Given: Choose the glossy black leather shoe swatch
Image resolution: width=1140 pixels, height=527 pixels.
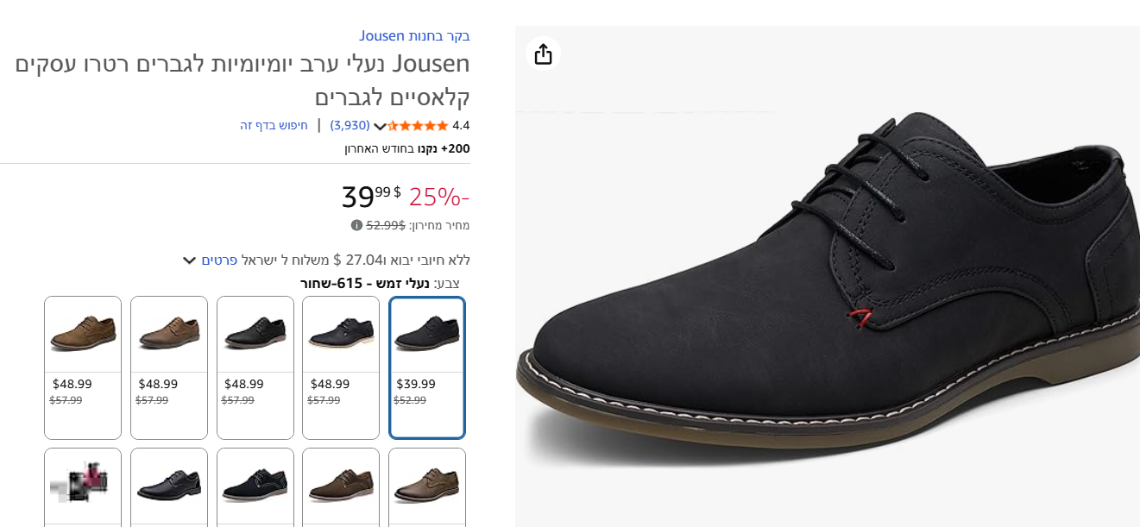Looking at the screenshot, I should pyautogui.click(x=168, y=486).
